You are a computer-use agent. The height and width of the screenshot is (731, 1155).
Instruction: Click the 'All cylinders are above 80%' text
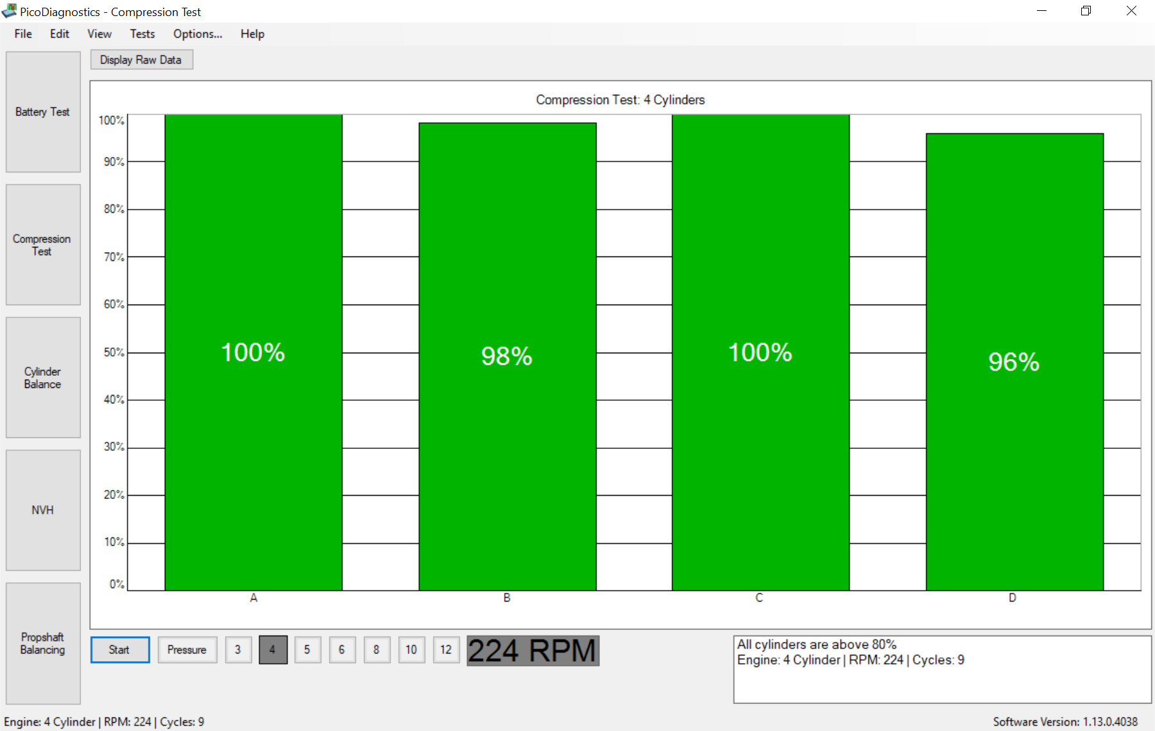tap(817, 644)
